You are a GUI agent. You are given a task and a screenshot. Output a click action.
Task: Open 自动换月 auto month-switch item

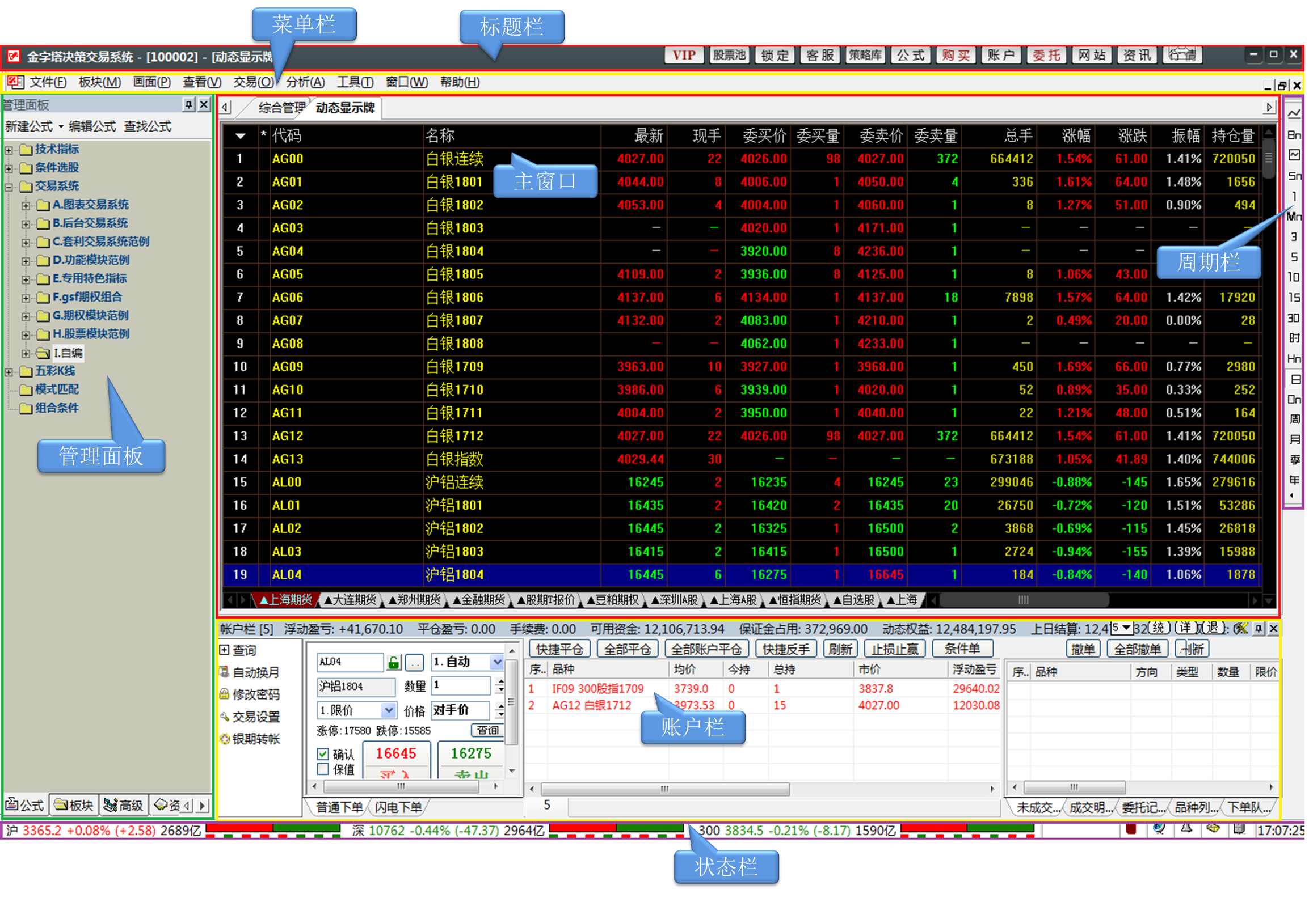[250, 672]
